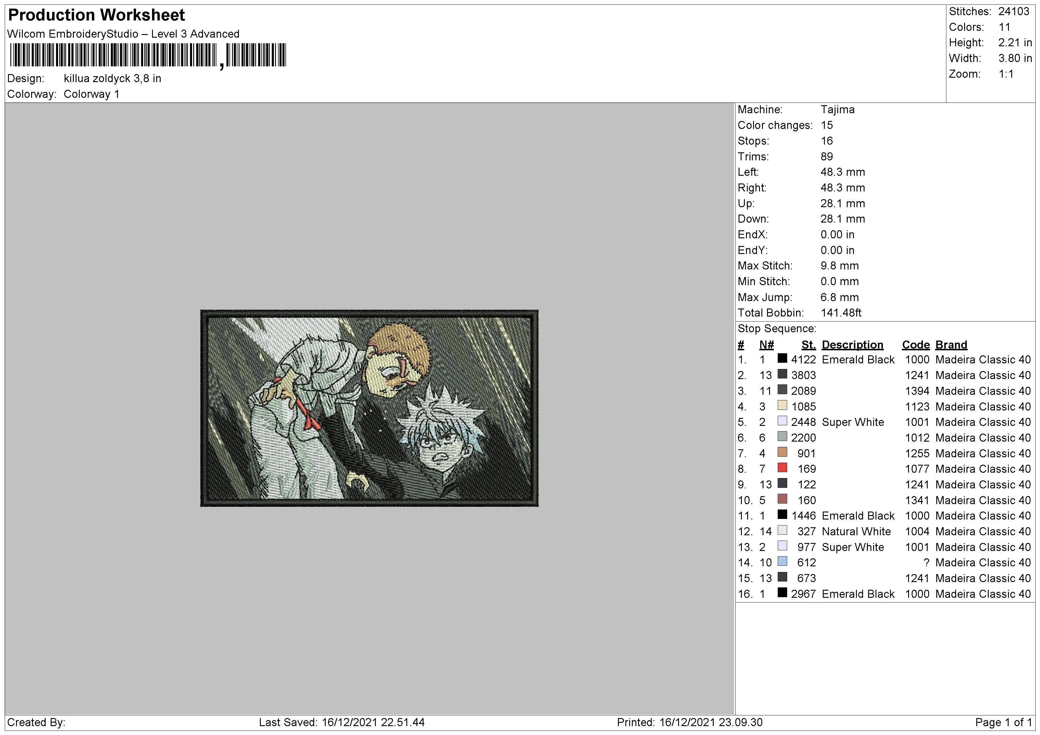
Task: Click the gray swatch for code 1012
Action: [782, 437]
